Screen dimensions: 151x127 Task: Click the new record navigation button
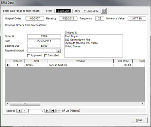pyautogui.click(x=58, y=111)
